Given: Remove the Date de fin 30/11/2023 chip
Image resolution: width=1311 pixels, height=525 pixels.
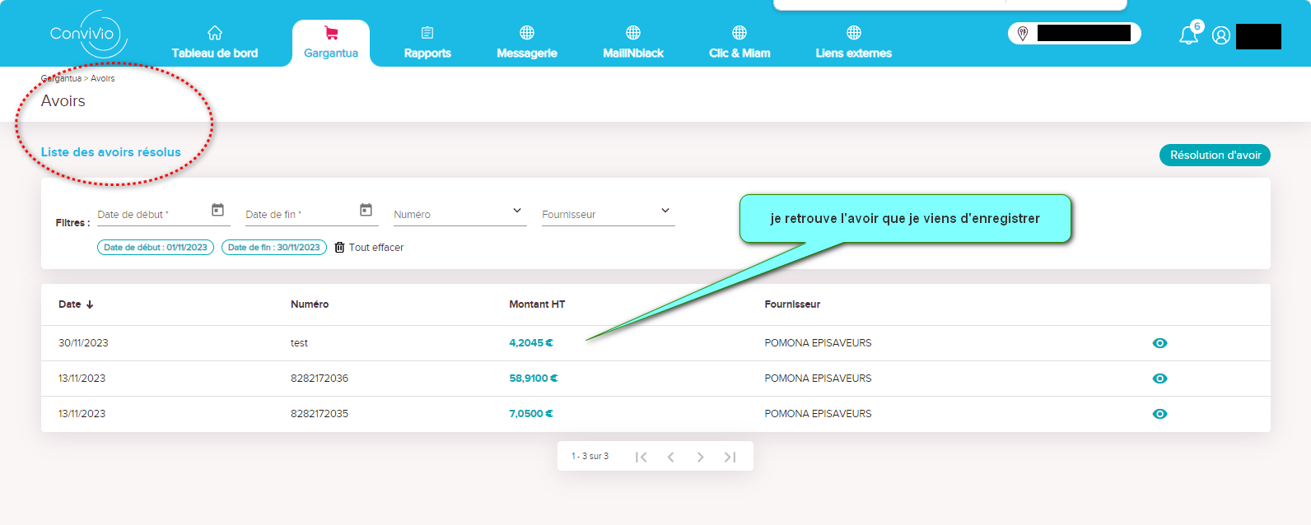Looking at the screenshot, I should point(274,247).
